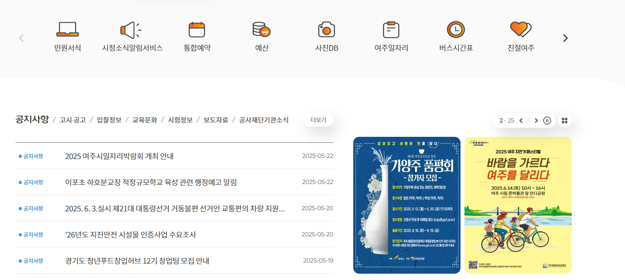The height and width of the screenshot is (280, 625).
Task: Open banner grid view button
Action: coord(565,121)
